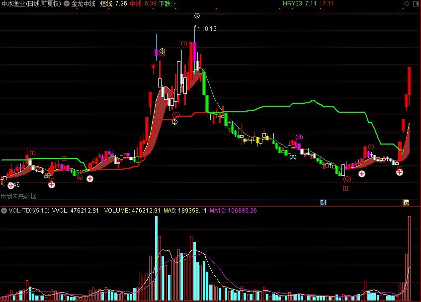Click the 10.13 high price flag marker

[205, 28]
